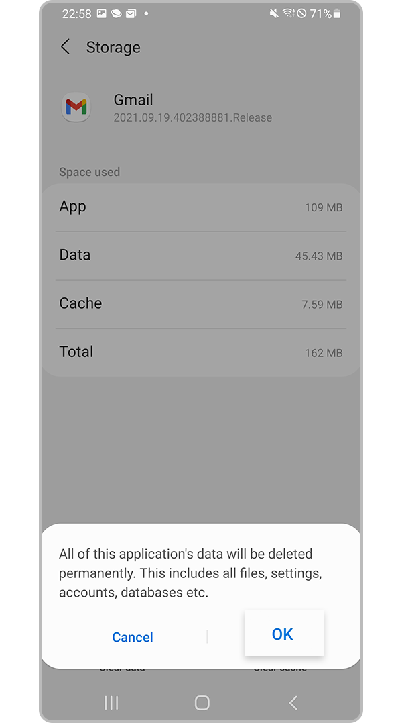Click the permanent deletion warning message
This screenshot has height=723, width=402.
[190, 573]
